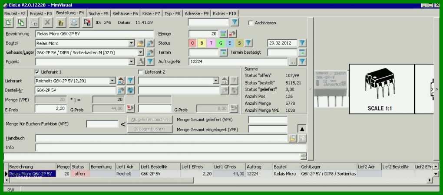
Task: Click into the Bezeichnung text field
Action: [95, 34]
